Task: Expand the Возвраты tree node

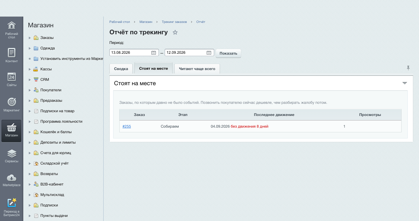Action: (30, 174)
